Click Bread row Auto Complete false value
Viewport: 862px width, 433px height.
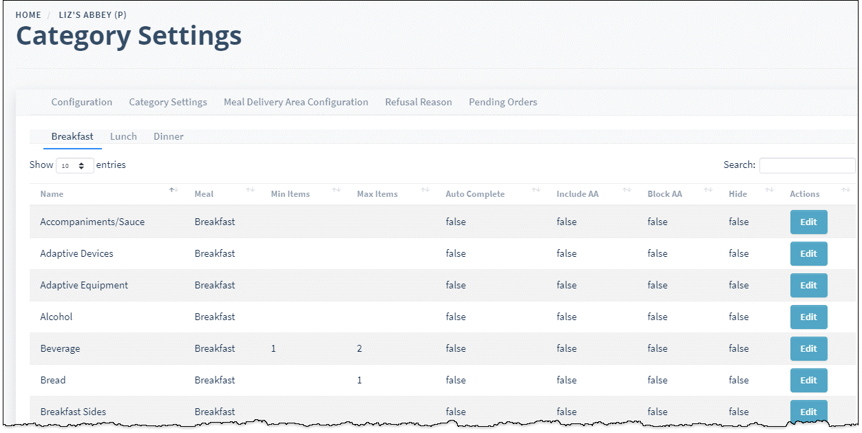click(x=456, y=380)
